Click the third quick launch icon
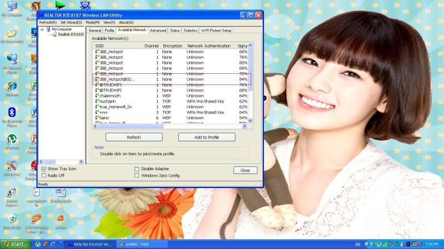 pos(53,244)
